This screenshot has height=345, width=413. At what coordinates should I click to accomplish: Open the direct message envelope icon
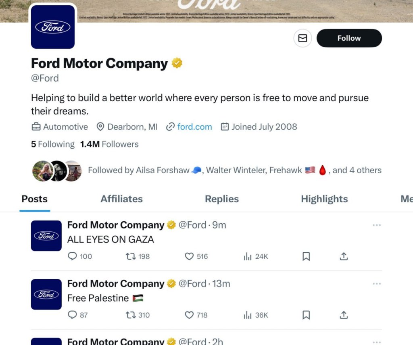pos(302,38)
